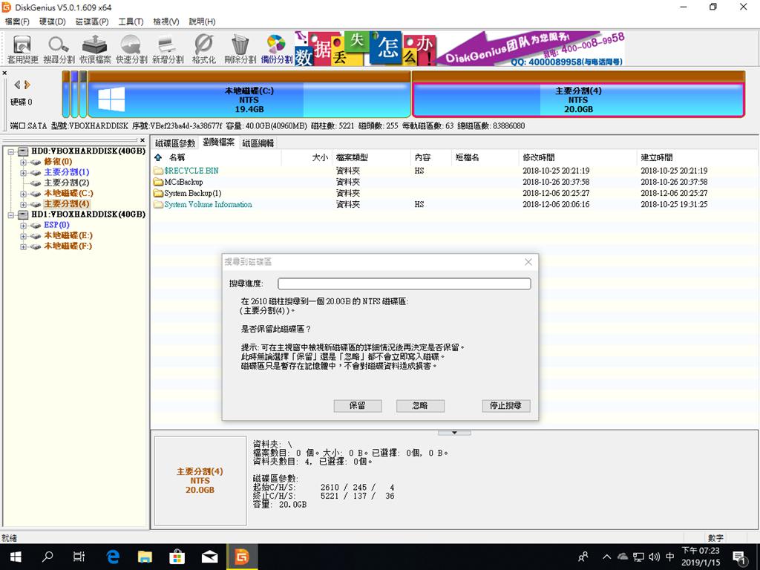Open the volume control in system tray
Screen dimensions: 760x570
pyautogui.click(x=654, y=557)
